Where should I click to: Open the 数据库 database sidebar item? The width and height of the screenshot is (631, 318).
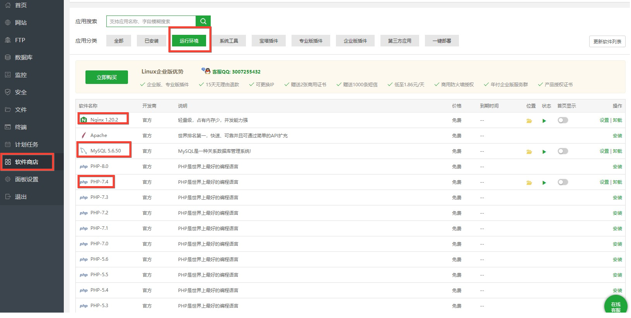pos(24,57)
